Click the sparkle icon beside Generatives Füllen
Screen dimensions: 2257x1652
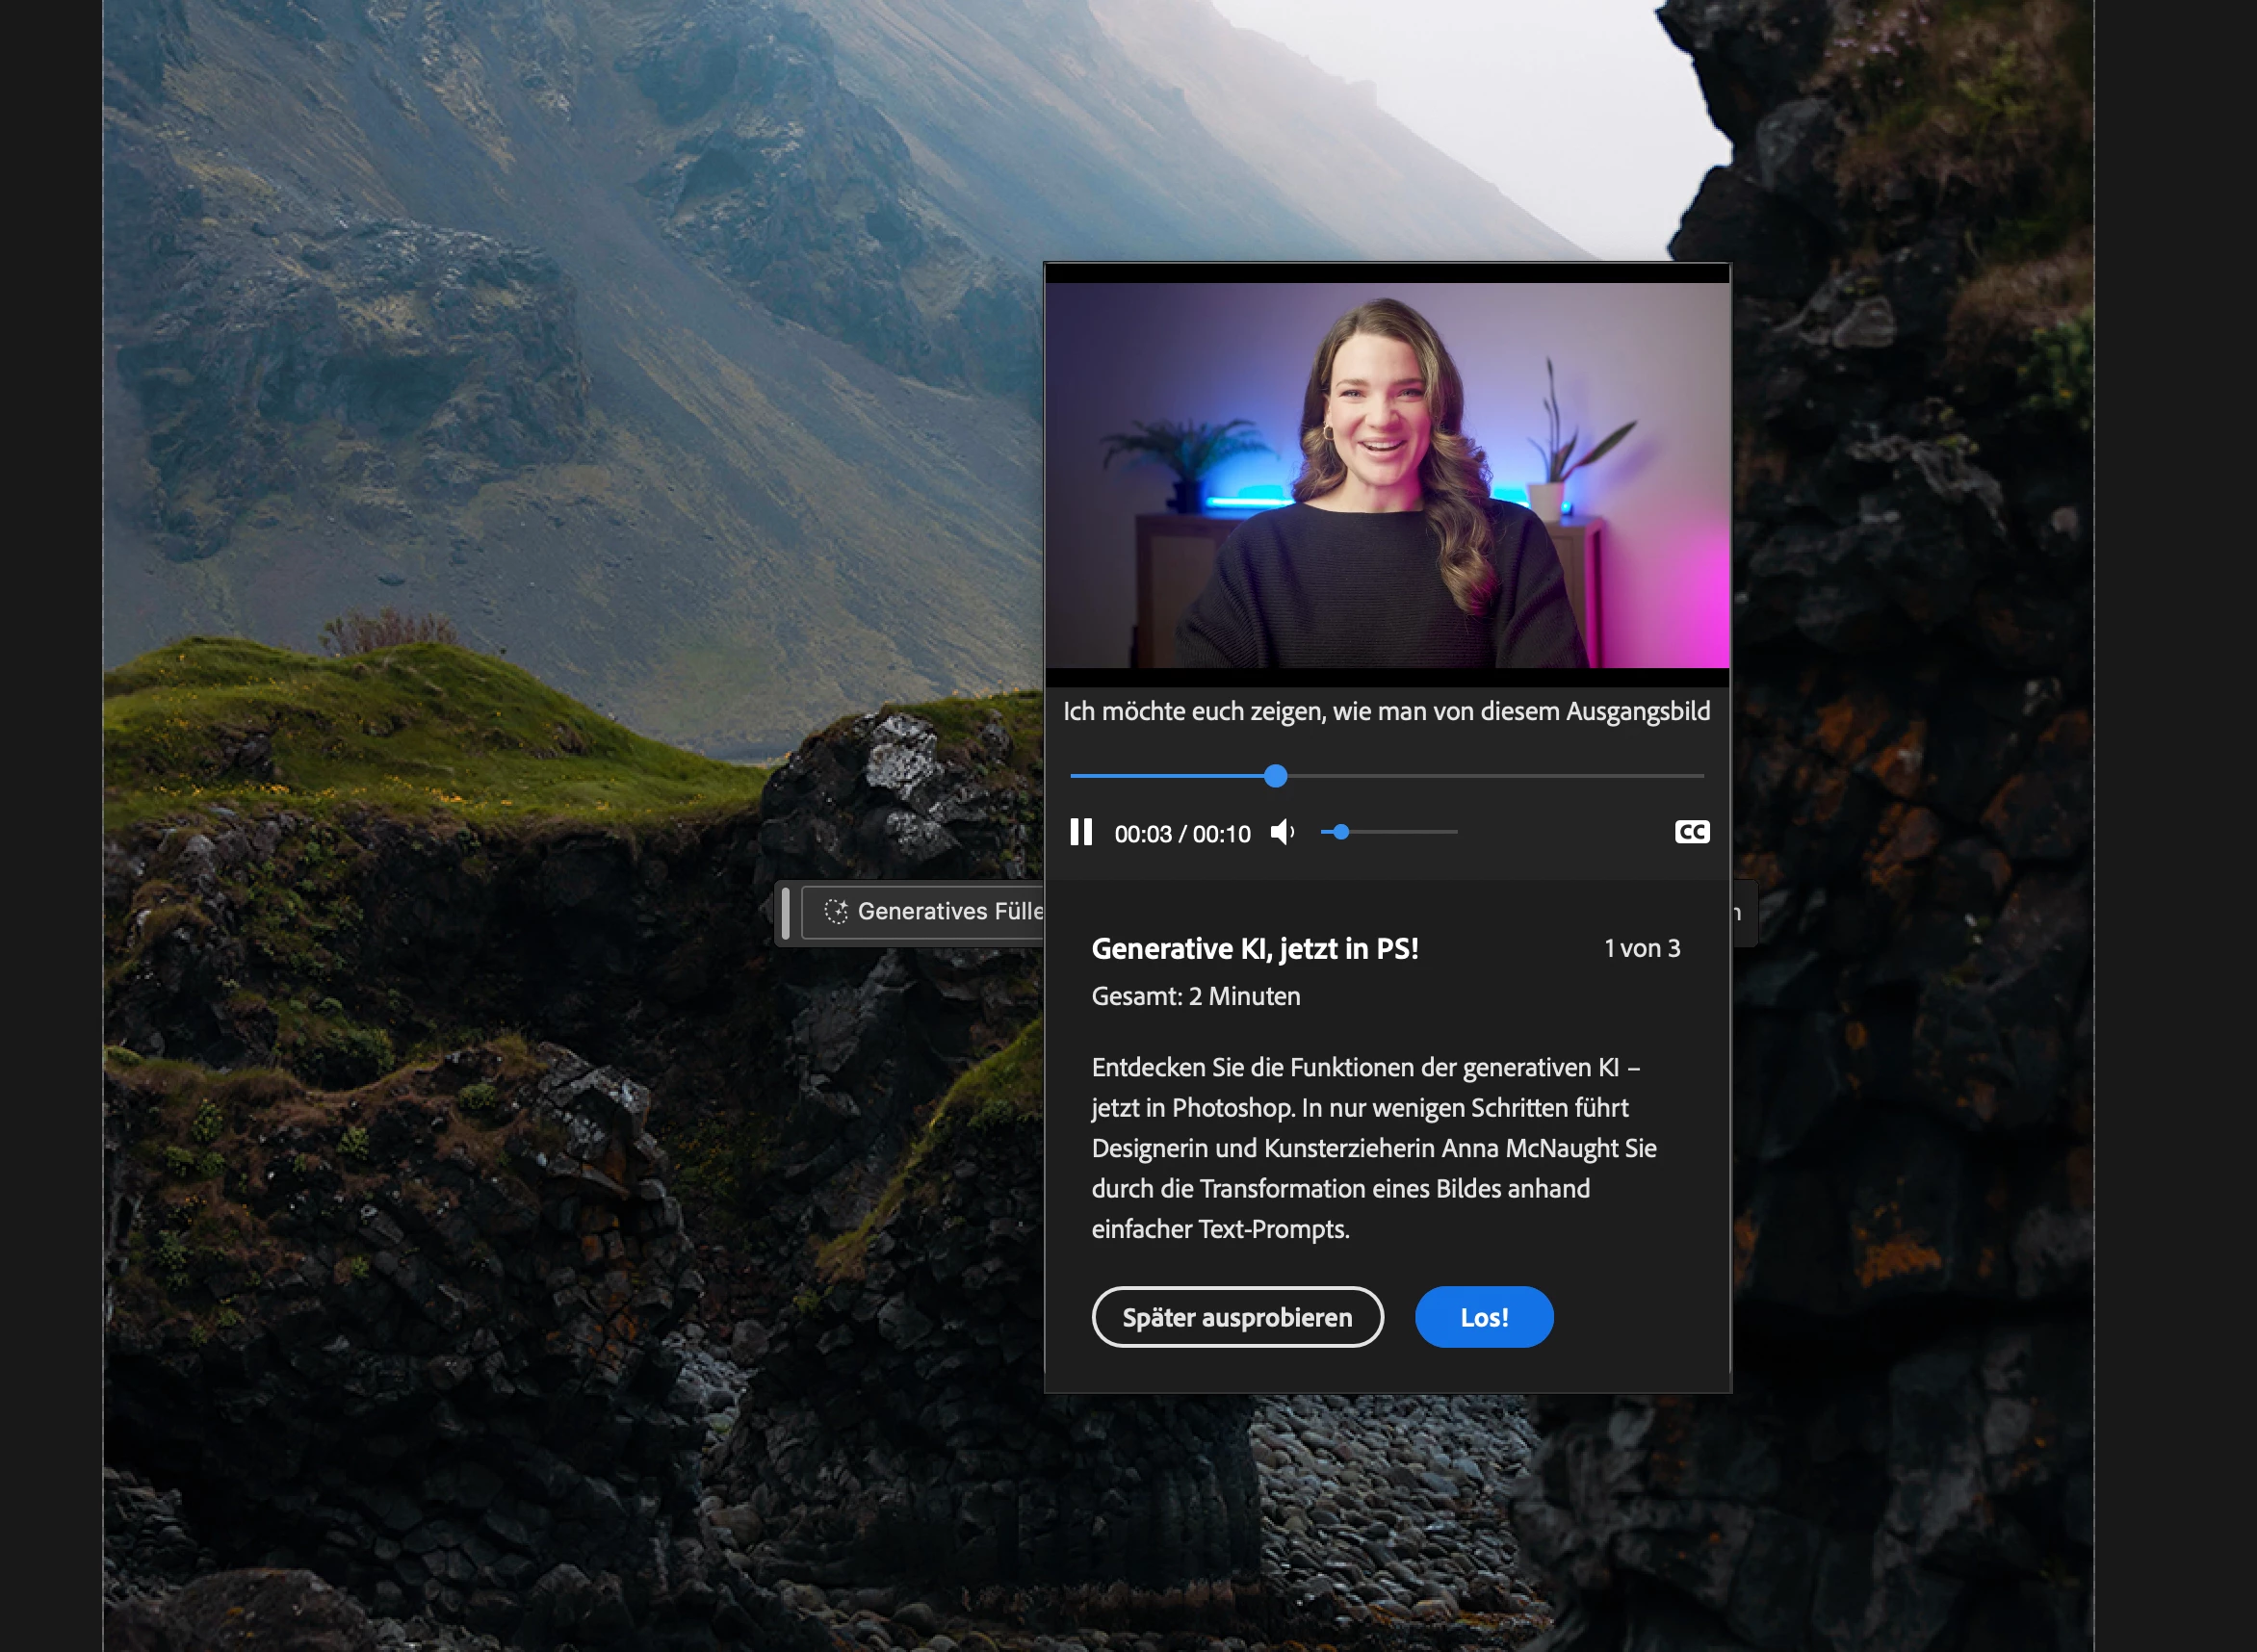(x=835, y=912)
